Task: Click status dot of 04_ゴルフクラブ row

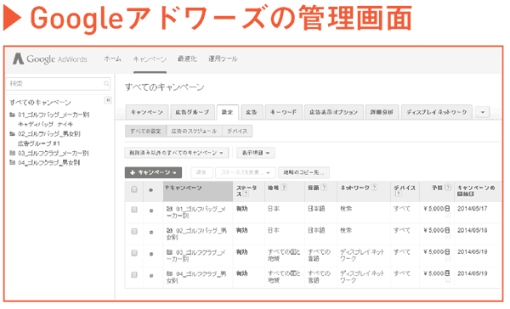Action: 151,276
